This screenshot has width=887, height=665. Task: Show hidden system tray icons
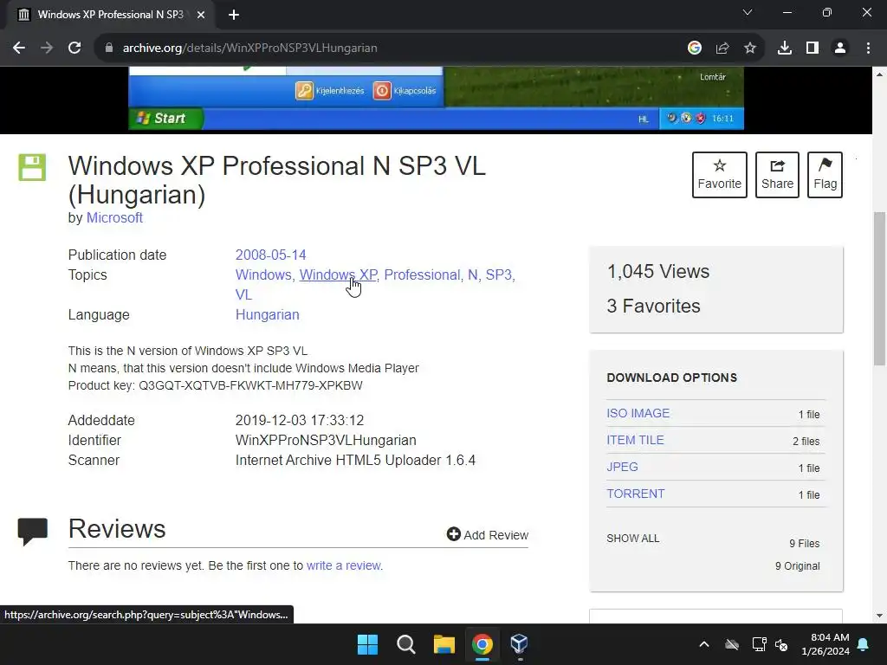(704, 644)
